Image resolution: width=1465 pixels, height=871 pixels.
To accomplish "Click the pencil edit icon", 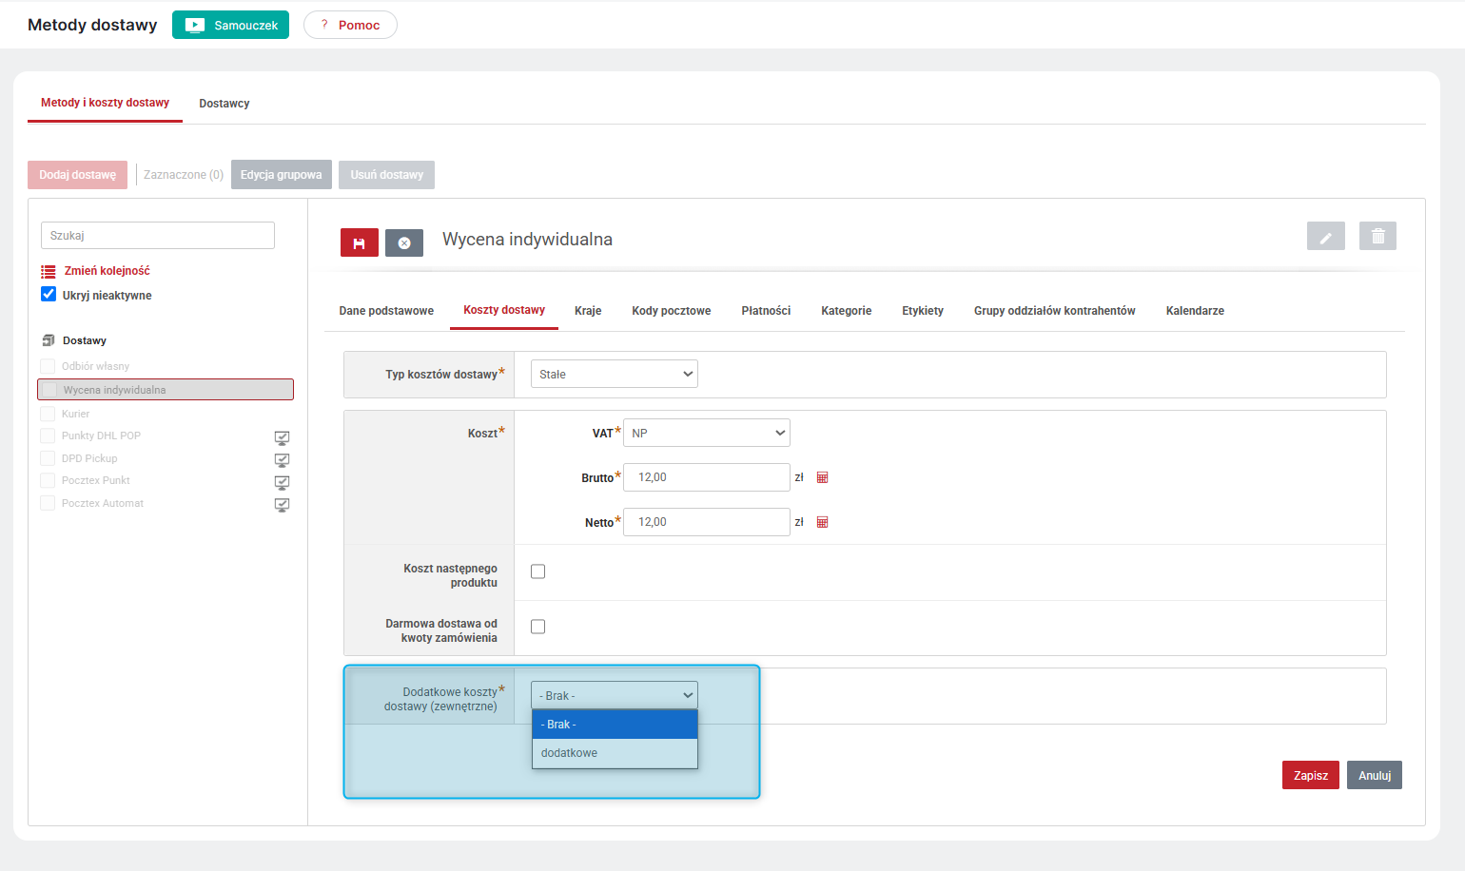I will point(1326,237).
